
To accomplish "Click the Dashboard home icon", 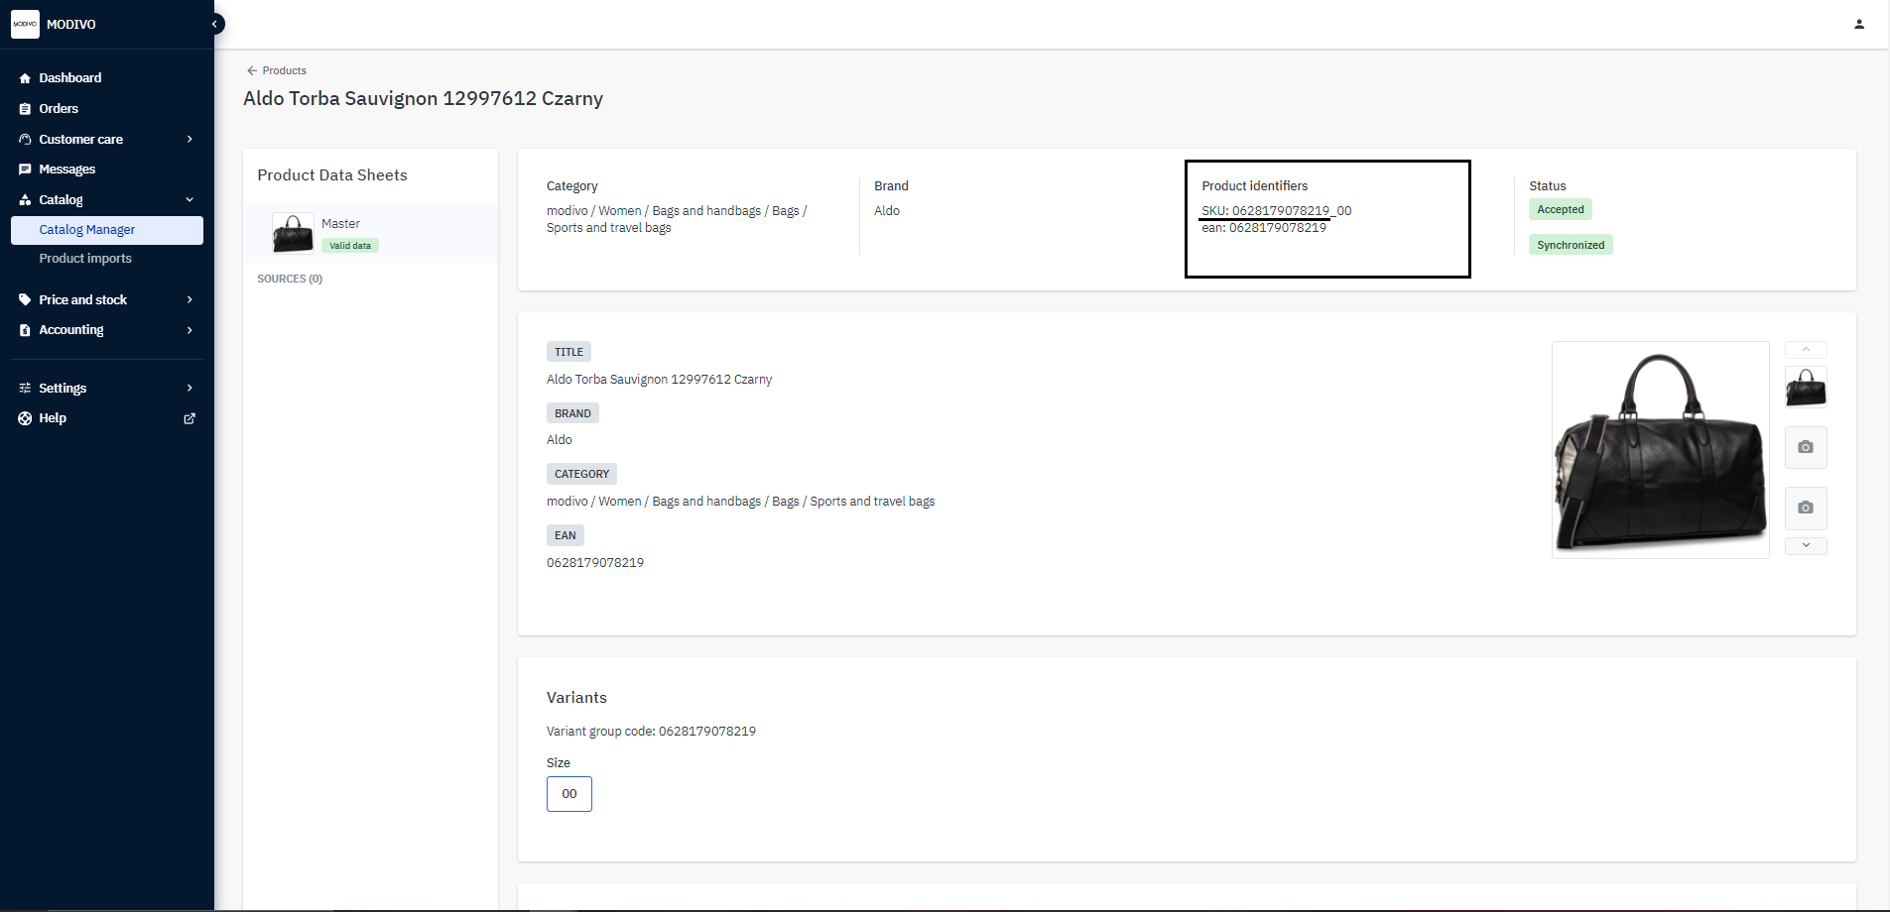I will point(25,78).
